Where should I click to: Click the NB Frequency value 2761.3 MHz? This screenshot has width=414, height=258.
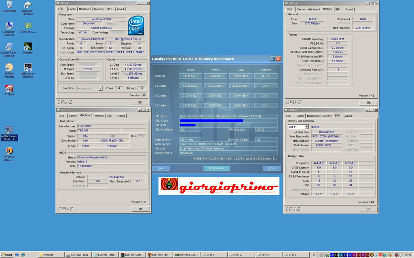click(x=363, y=28)
